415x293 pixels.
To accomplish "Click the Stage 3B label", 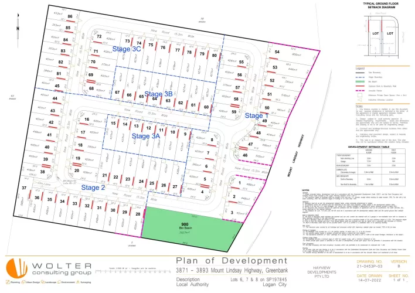I will [x=158, y=94].
